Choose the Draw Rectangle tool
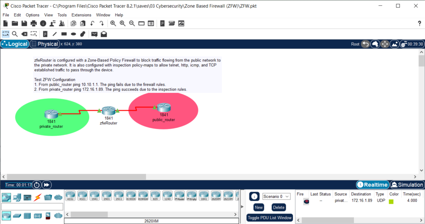425x224 pixels. tap(64, 34)
